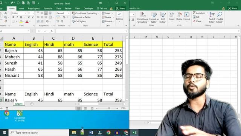241x136 pixels.
Task: Click the Clear eraser icon in right window
Action: [x=194, y=21]
